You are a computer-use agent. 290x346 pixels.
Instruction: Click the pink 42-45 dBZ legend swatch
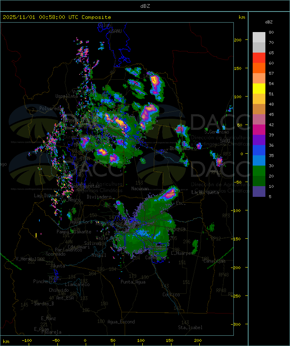[x=259, y=120]
